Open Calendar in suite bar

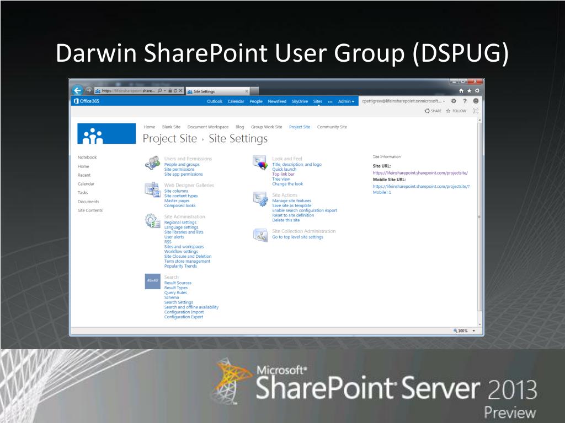(x=236, y=101)
